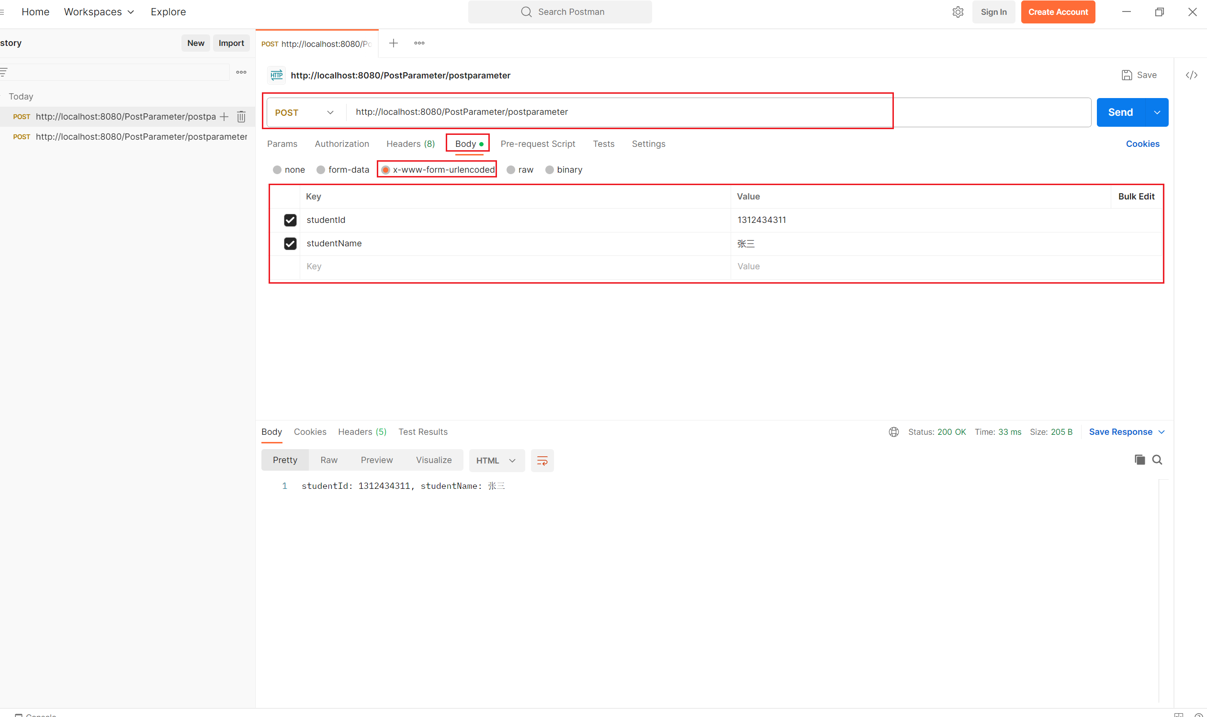Uncheck the studentId parameter checkbox
This screenshot has width=1207, height=717.
point(290,220)
